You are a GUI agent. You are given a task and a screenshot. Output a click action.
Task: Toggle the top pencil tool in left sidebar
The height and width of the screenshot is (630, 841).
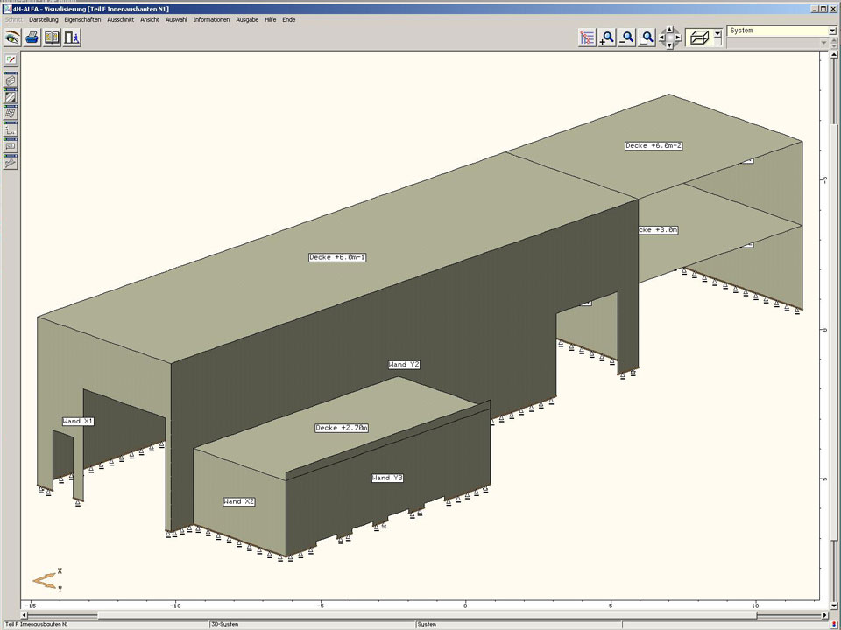(x=11, y=59)
